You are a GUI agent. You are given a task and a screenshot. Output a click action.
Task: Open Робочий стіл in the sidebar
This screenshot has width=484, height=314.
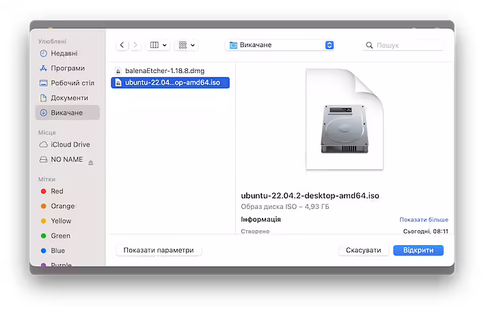(x=67, y=83)
